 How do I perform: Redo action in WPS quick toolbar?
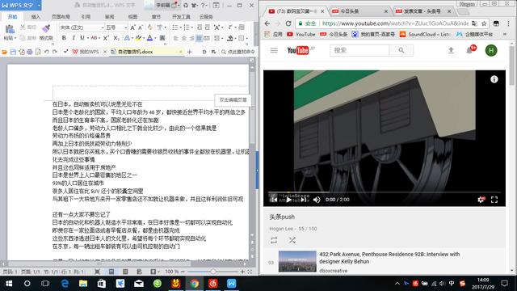(x=55, y=52)
